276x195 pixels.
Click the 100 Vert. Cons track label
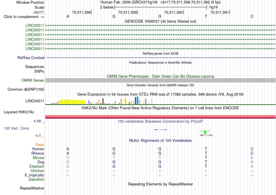[x=16, y=128]
